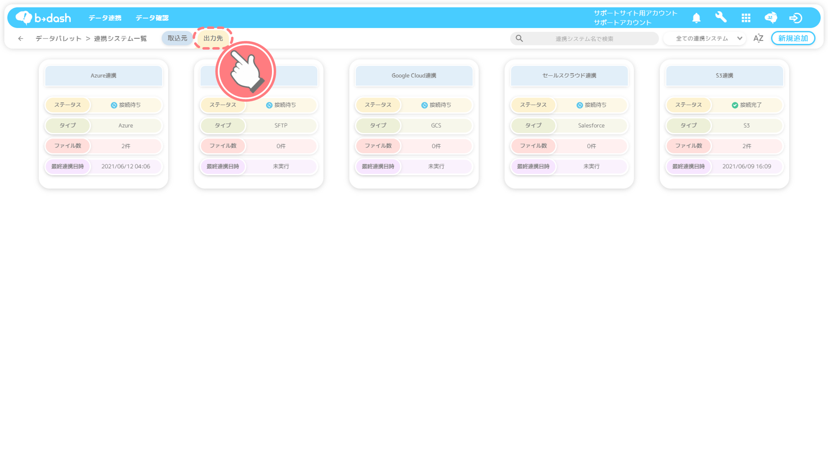
Task: Click the SFTP card 接続待ち status icon
Action: (269, 105)
